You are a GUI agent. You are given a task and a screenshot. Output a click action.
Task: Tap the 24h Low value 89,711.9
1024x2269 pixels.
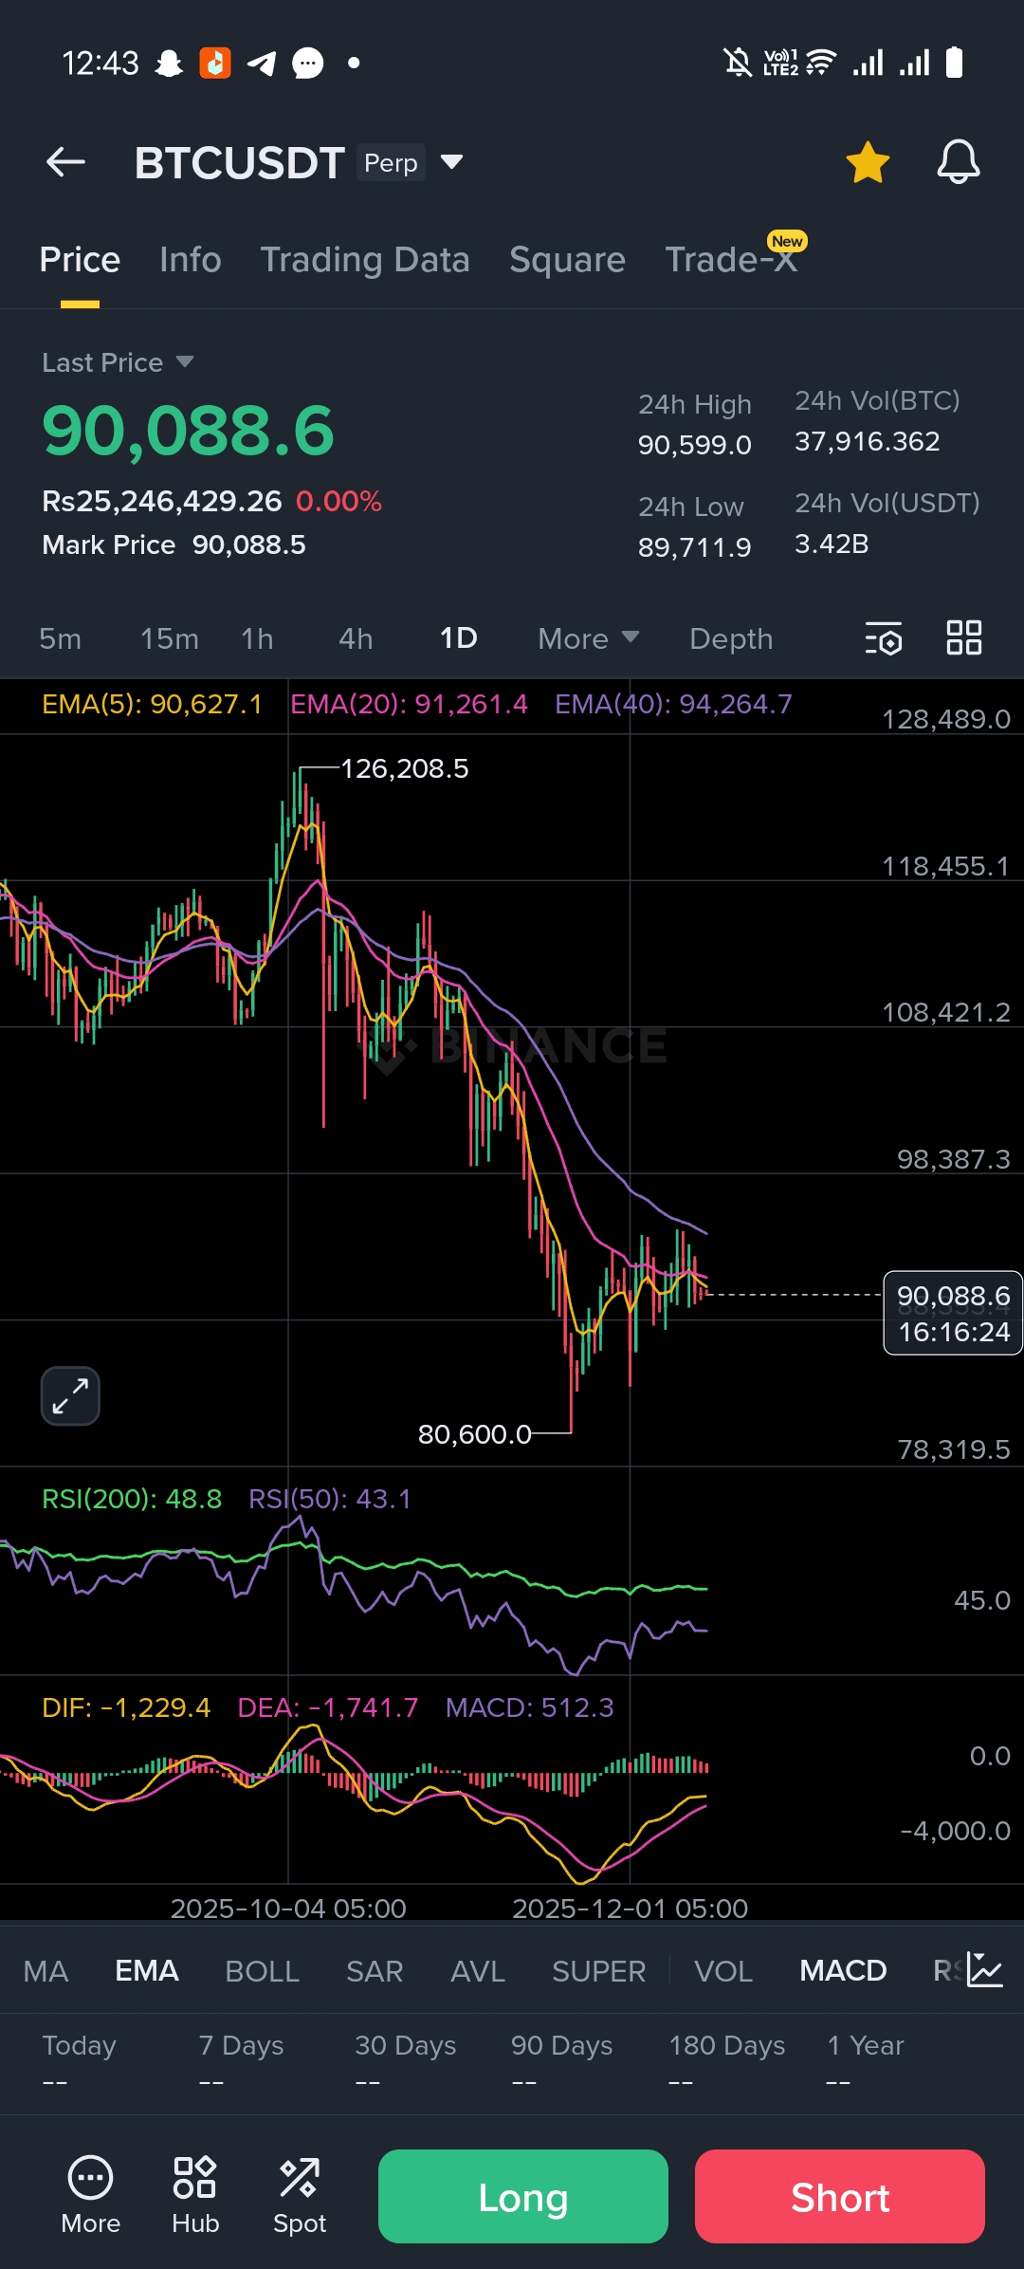click(695, 547)
